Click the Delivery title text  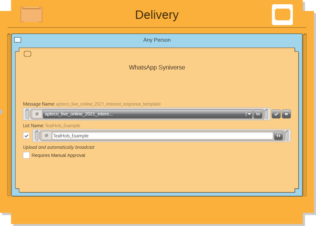(157, 15)
